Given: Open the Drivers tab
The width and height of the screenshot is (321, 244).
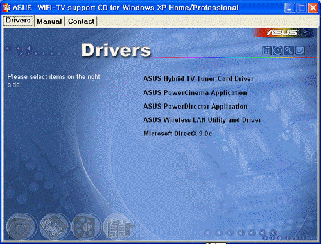Looking at the screenshot, I should click(18, 21).
